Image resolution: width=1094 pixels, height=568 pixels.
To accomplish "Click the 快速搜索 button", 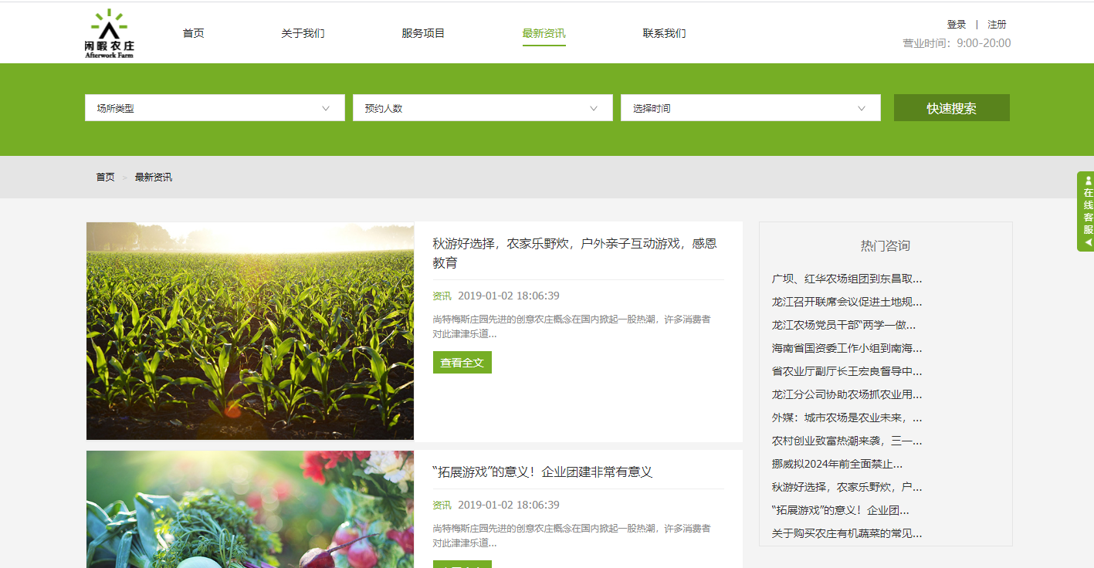I will click(x=952, y=108).
